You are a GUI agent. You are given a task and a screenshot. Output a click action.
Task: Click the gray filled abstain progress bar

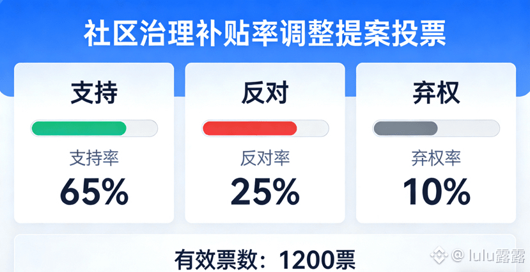click(405, 128)
